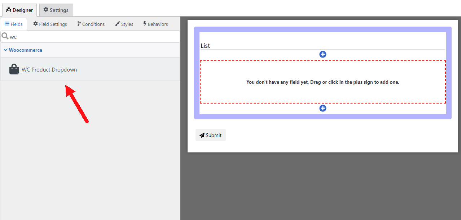Click the Designer compass icon
The image size is (461, 220).
pos(9,10)
